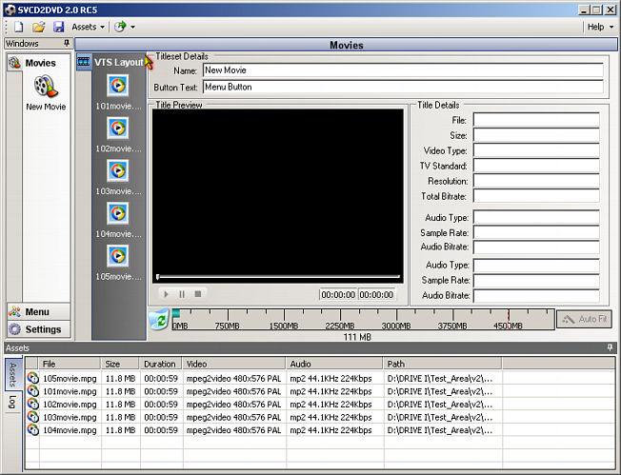Select the 102movie.mpg file name

coord(70,405)
